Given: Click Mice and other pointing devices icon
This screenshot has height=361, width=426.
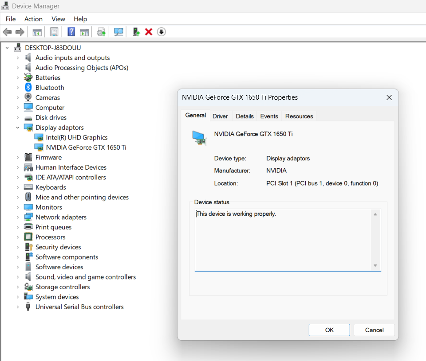Looking at the screenshot, I should tap(28, 197).
